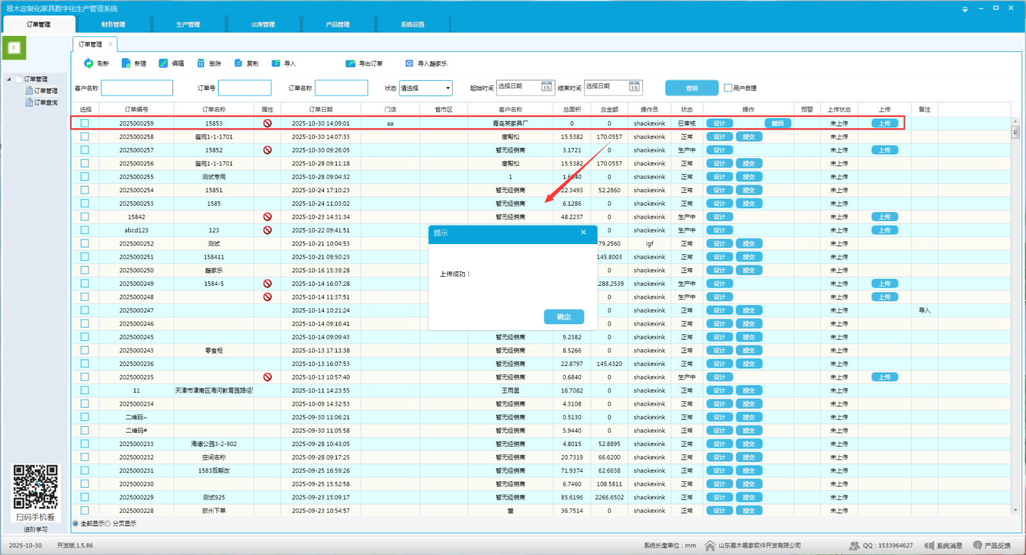The image size is (1026, 555).
Task: Open 系统消息 speaker icon in status bar
Action: click(929, 545)
